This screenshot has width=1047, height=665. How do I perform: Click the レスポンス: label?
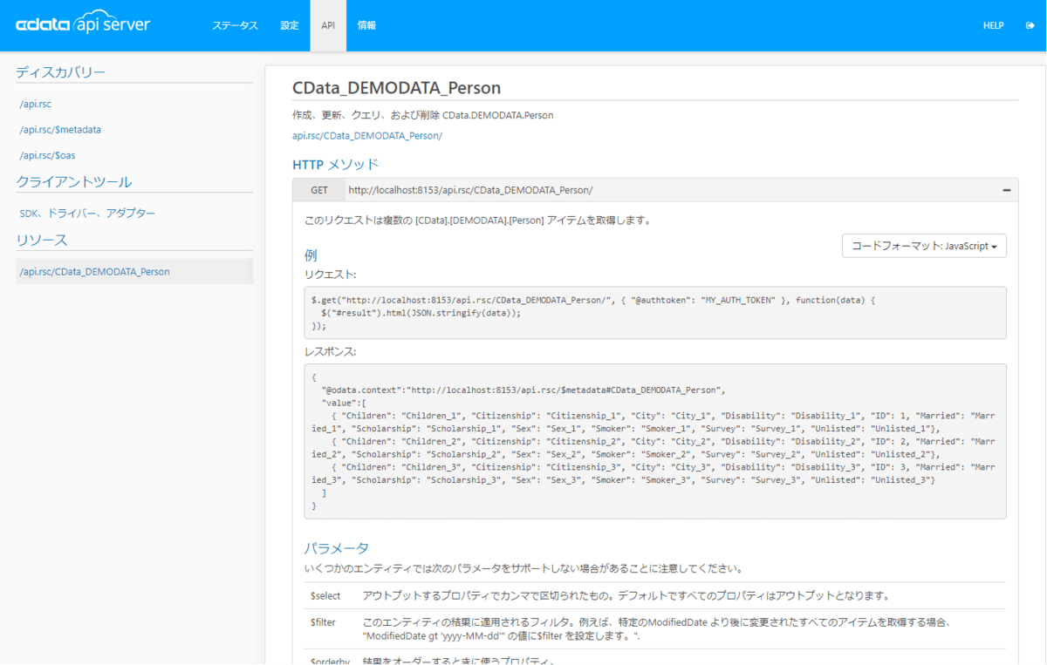330,351
